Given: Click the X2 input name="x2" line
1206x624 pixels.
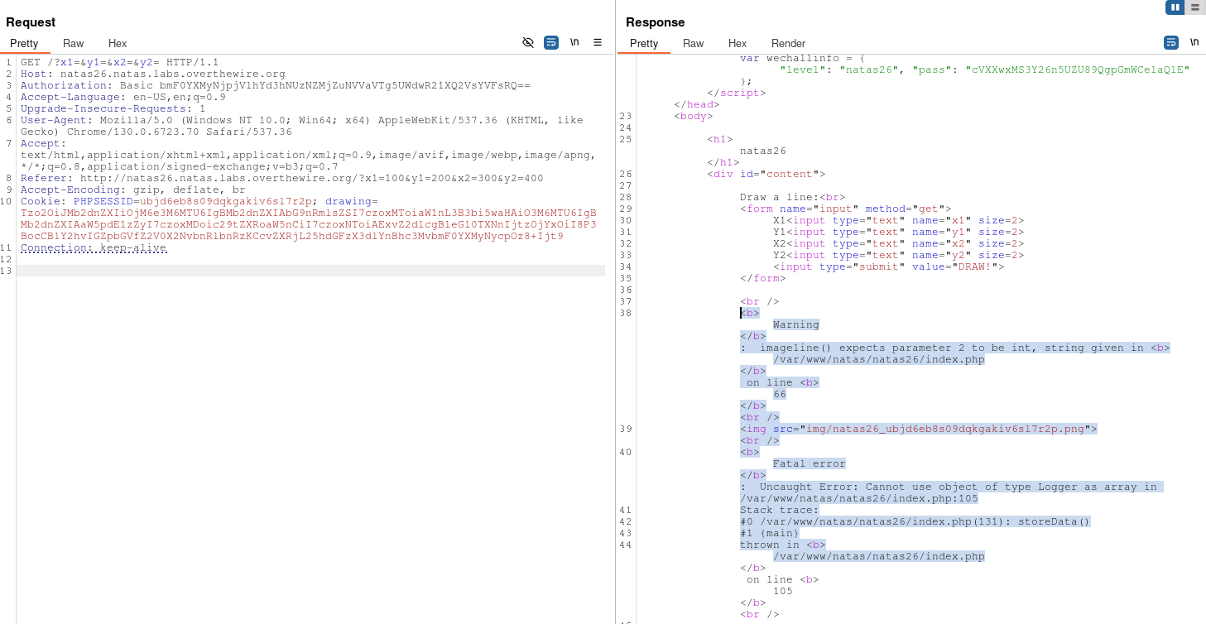Looking at the screenshot, I should (x=899, y=243).
